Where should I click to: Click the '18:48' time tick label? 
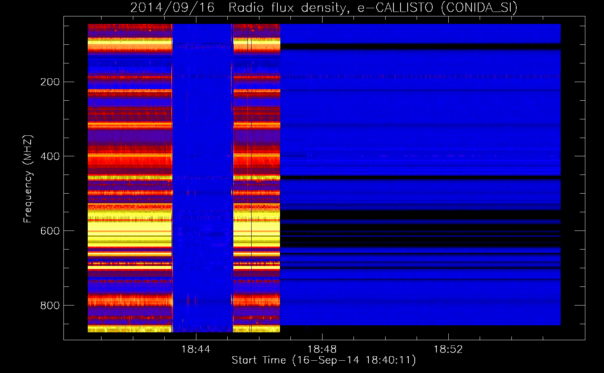tap(322, 350)
